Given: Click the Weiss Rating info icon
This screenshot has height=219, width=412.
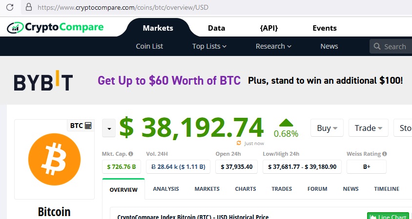Looking at the screenshot, I should (x=385, y=154).
